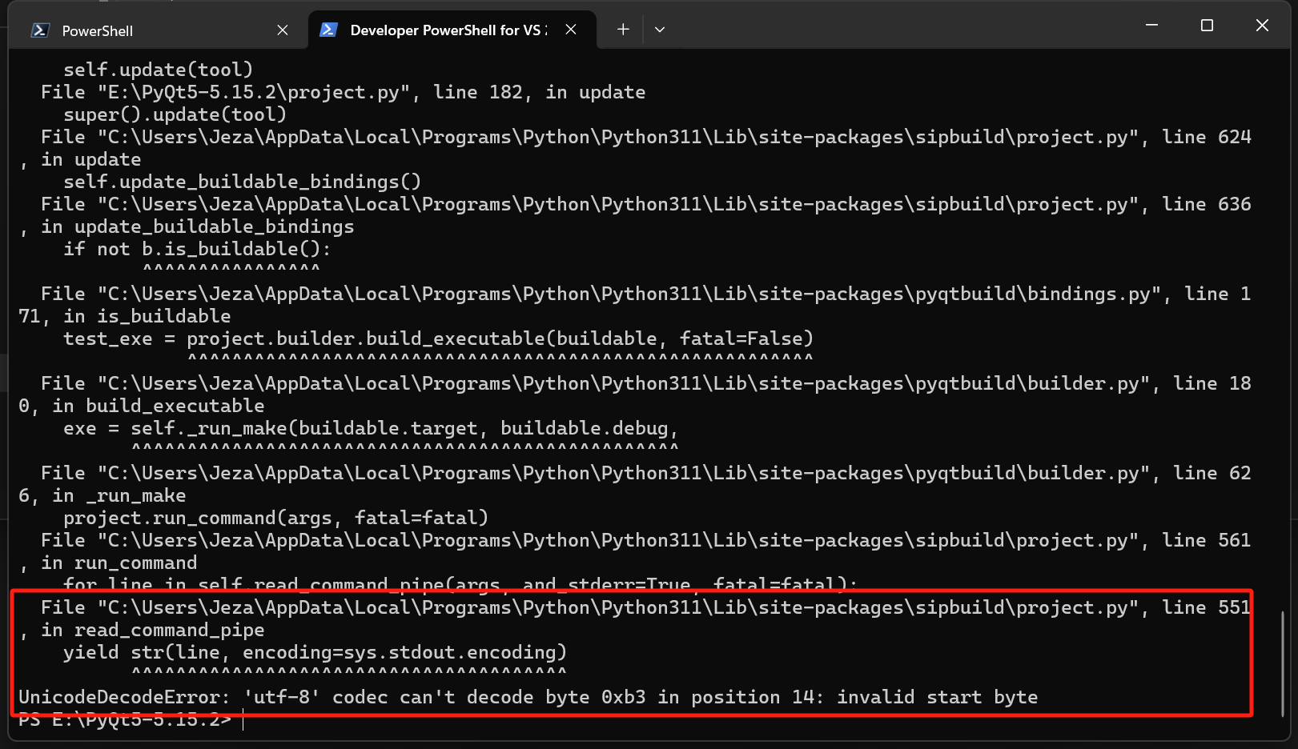
Task: Click the 'super().update(tool)' line
Action: [175, 115]
